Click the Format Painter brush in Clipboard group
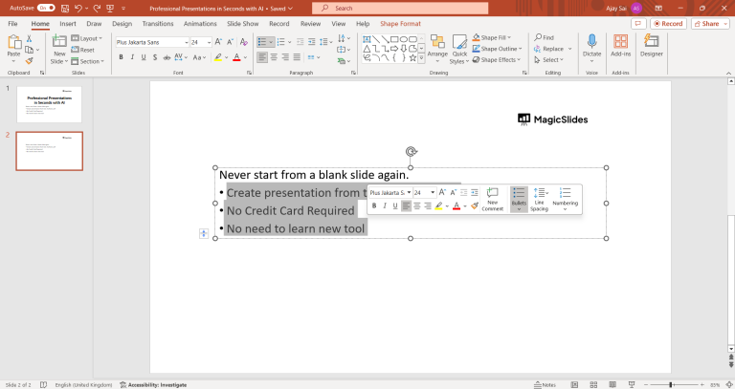Image resolution: width=735 pixels, height=389 pixels. point(29,61)
